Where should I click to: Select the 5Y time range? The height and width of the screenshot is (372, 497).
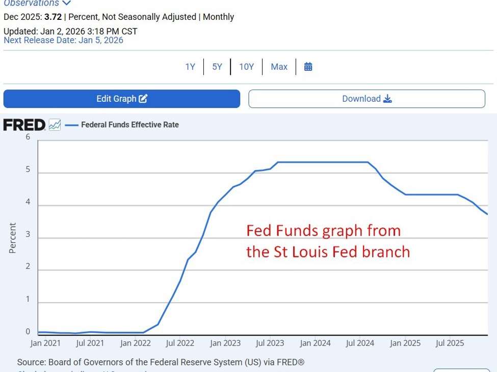(x=217, y=67)
